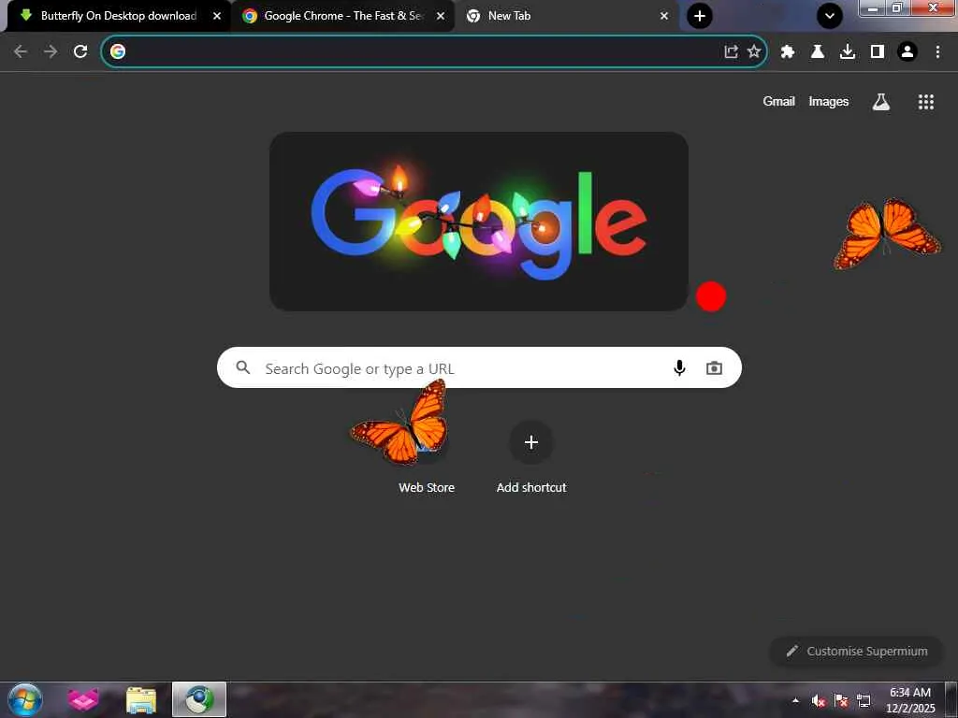The height and width of the screenshot is (718, 958).
Task: Reload the current page
Action: point(80,52)
